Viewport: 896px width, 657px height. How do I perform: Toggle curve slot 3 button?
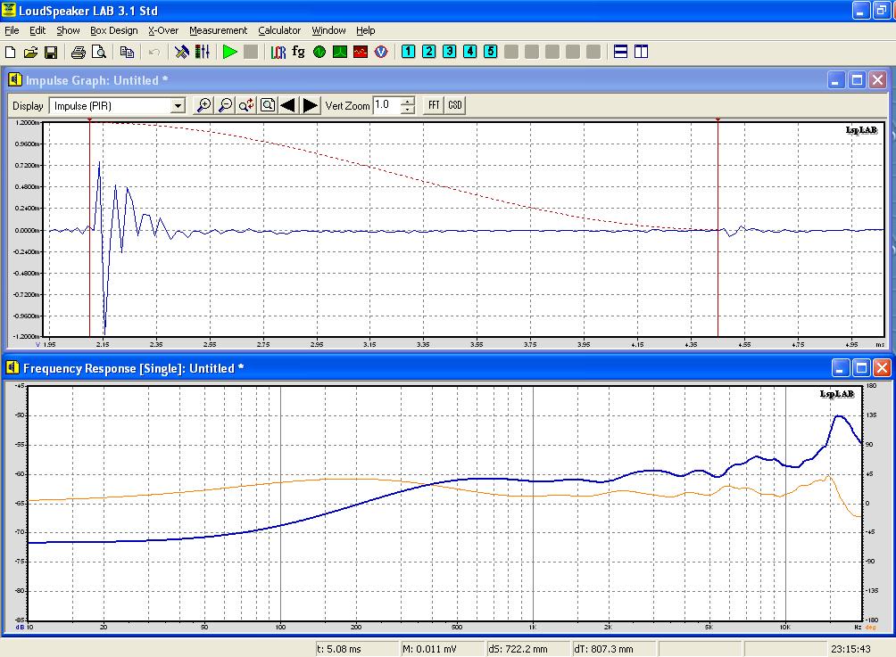click(449, 52)
